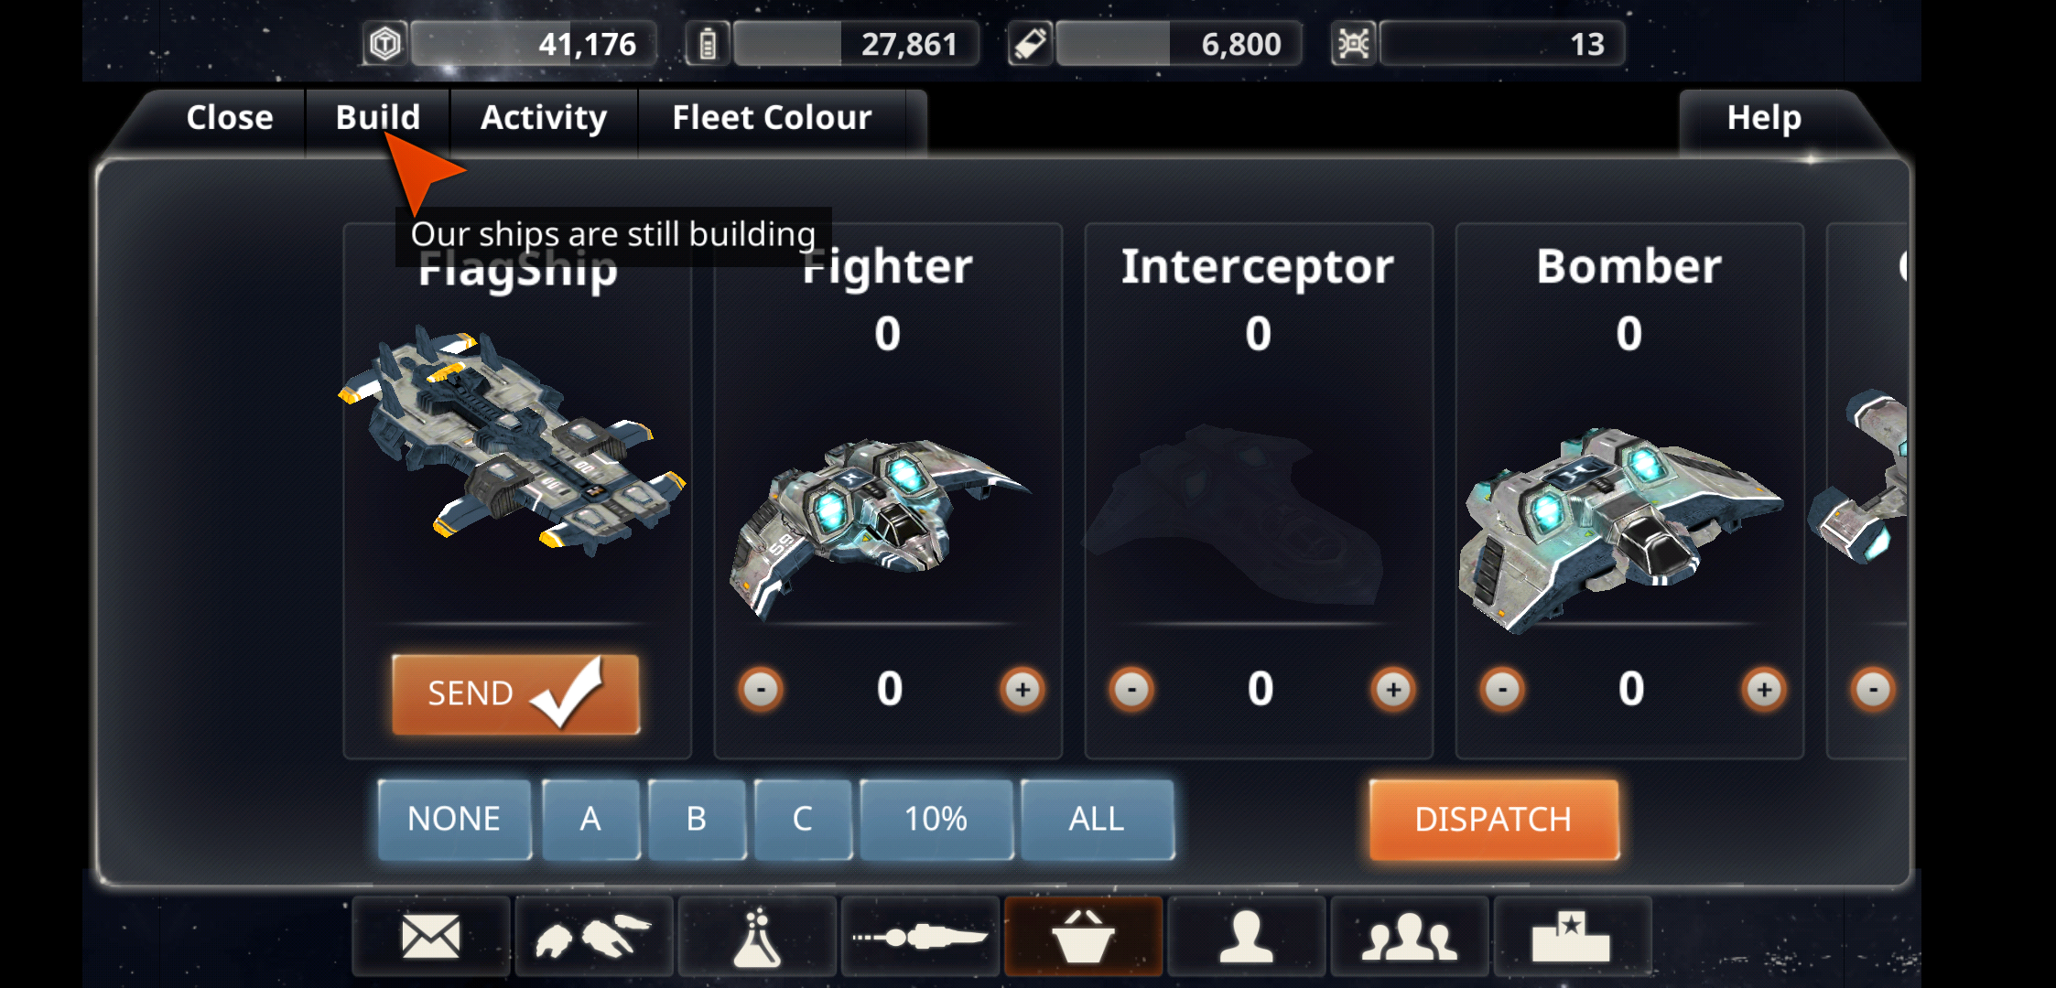Increase Bomber count with plus button
This screenshot has width=2056, height=988.
1764,689
